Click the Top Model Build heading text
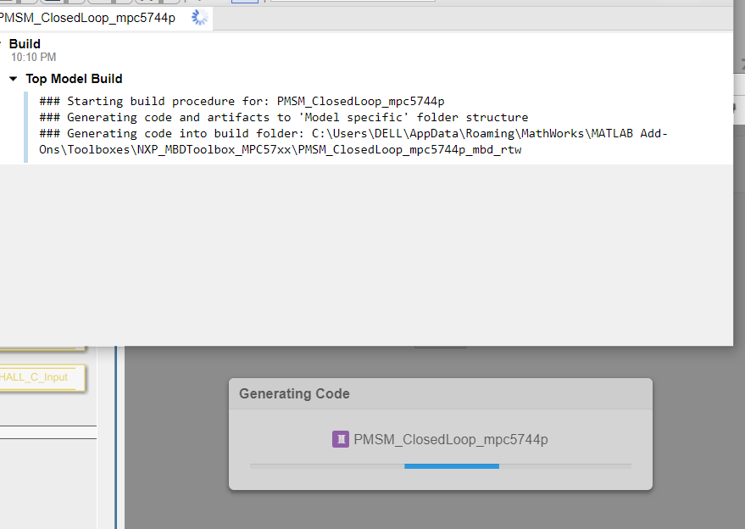 (74, 79)
